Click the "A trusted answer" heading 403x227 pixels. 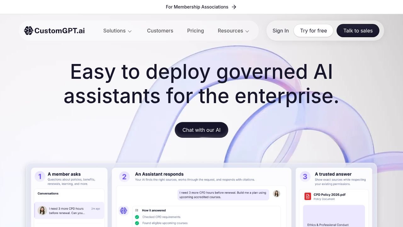(333, 174)
